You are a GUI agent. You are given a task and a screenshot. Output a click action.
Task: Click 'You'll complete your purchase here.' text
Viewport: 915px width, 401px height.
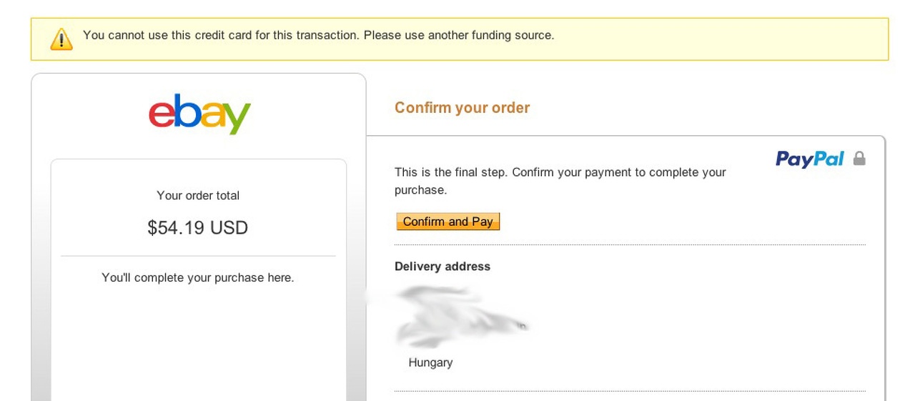click(198, 277)
